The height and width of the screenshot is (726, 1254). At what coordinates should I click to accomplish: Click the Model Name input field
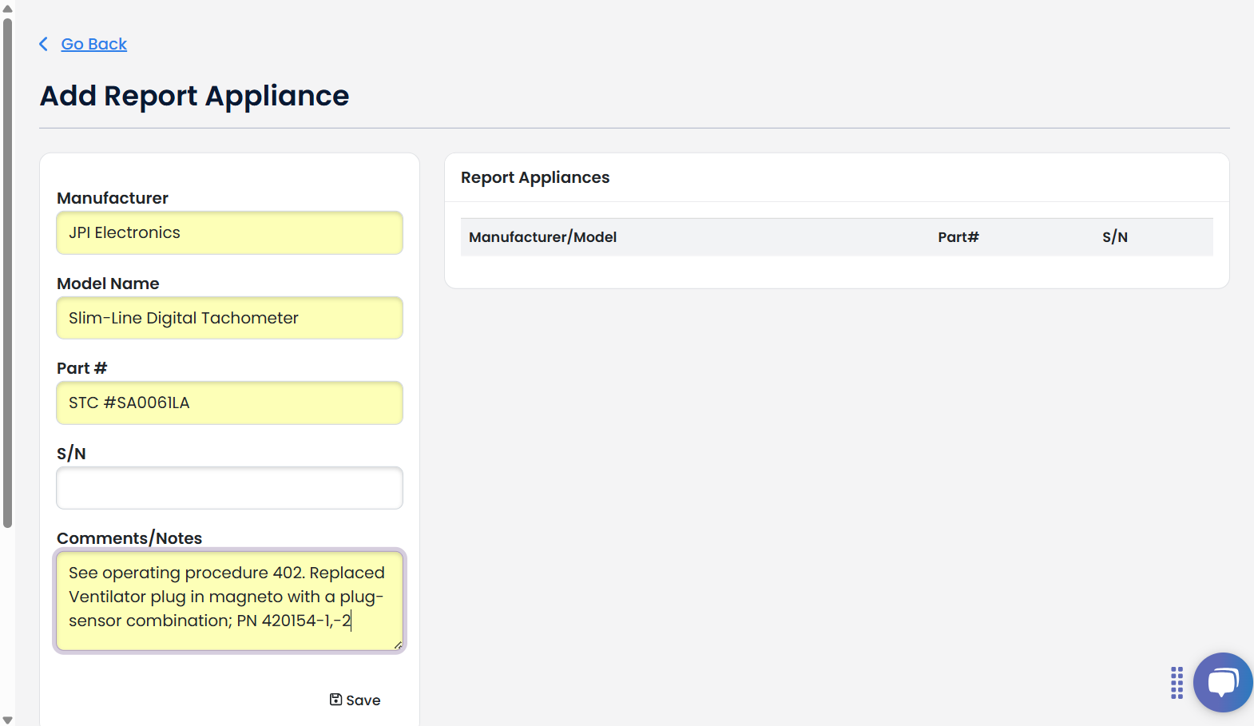pyautogui.click(x=229, y=318)
